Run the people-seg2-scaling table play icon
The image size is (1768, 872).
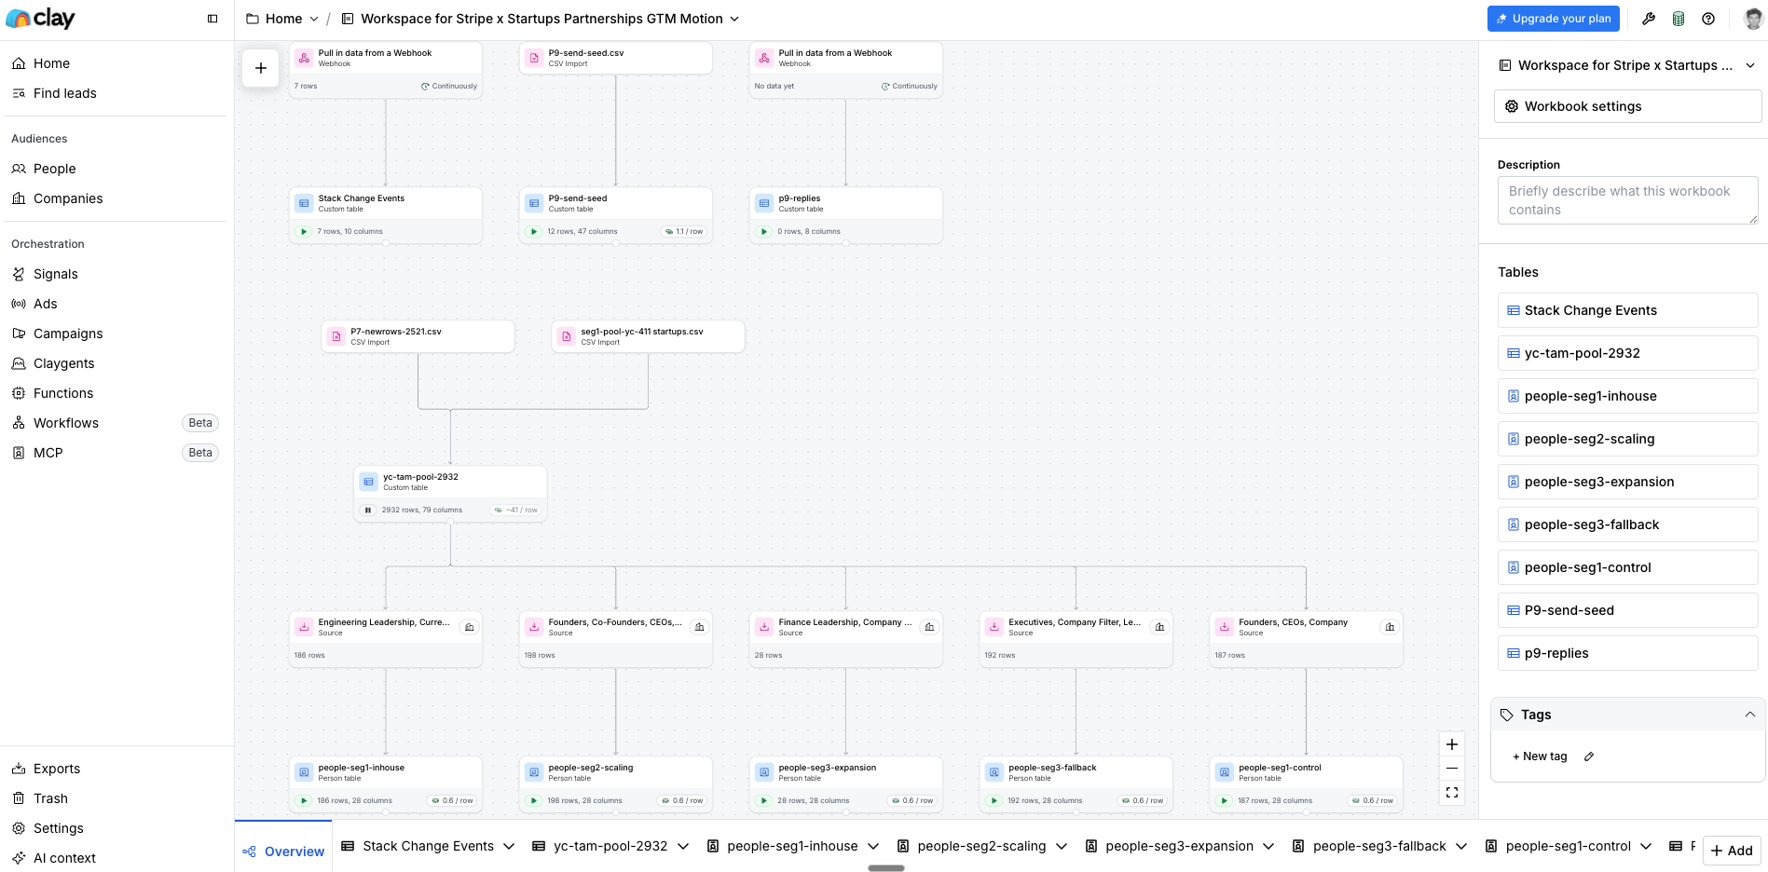click(x=534, y=800)
